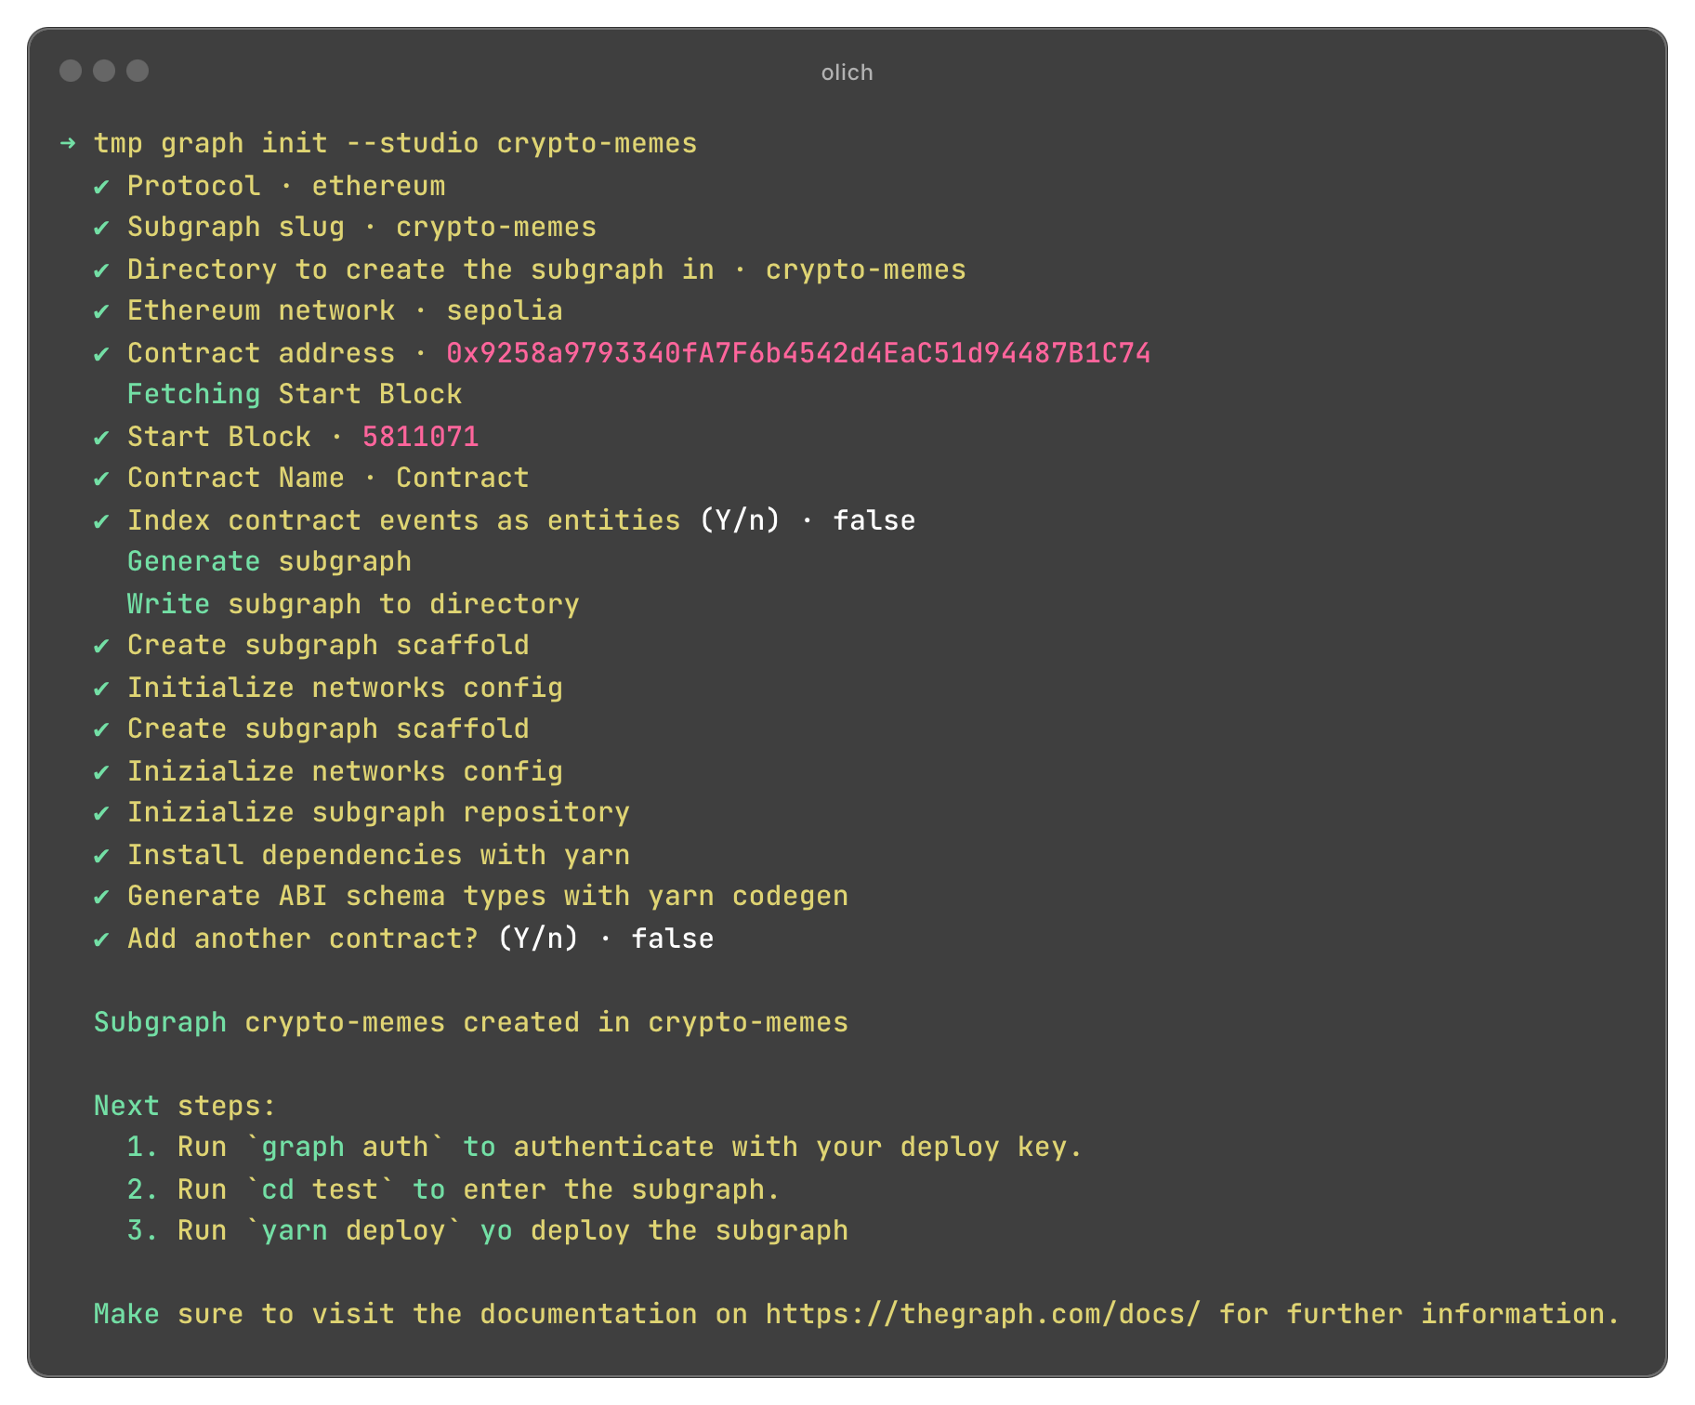Click the green prompt arrow before tmp
Screen dimensions: 1695x1405
pyautogui.click(x=68, y=143)
